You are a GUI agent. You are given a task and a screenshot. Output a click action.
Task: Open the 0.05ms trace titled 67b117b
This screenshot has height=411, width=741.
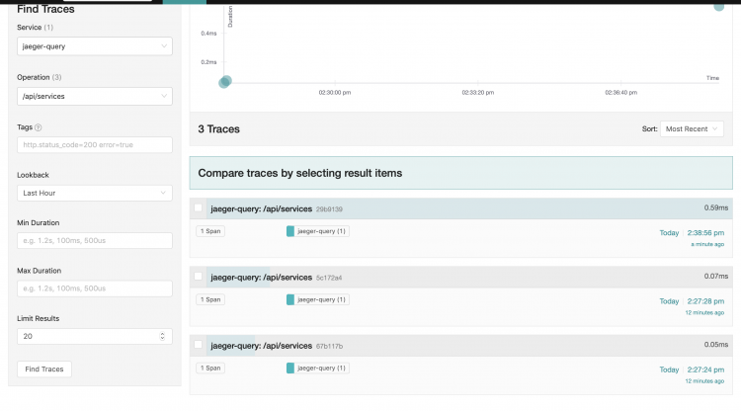point(262,346)
